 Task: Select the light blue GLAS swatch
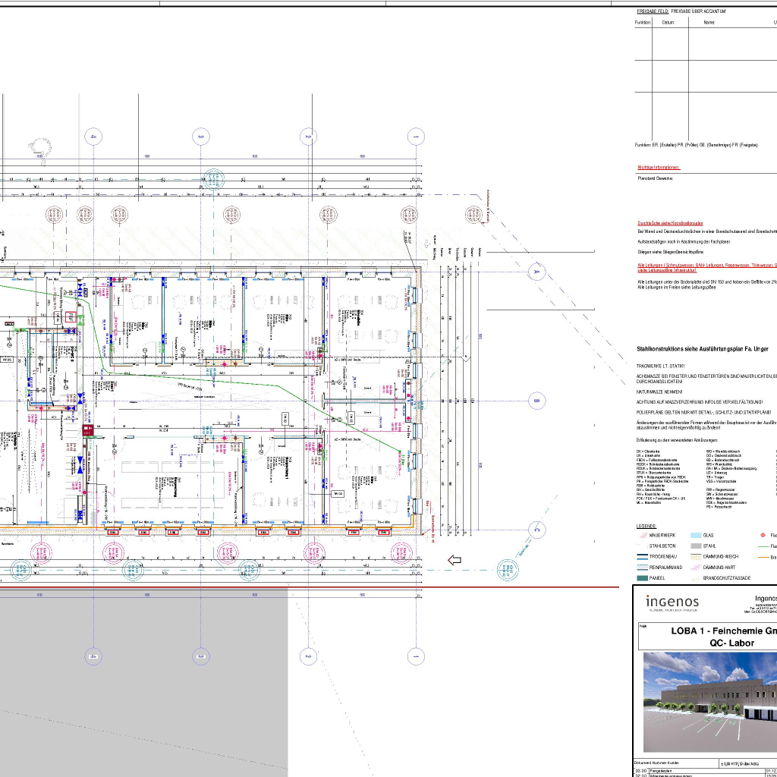(x=695, y=535)
